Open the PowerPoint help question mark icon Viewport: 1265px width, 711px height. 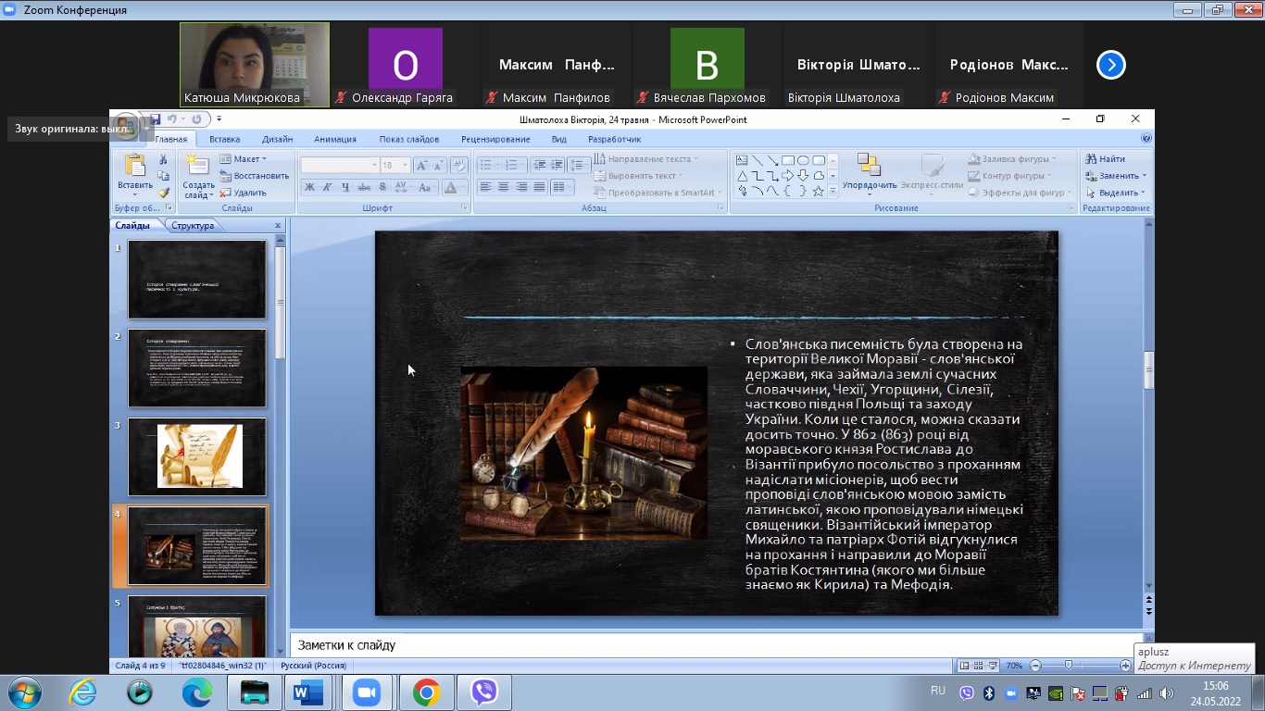[x=1146, y=139]
